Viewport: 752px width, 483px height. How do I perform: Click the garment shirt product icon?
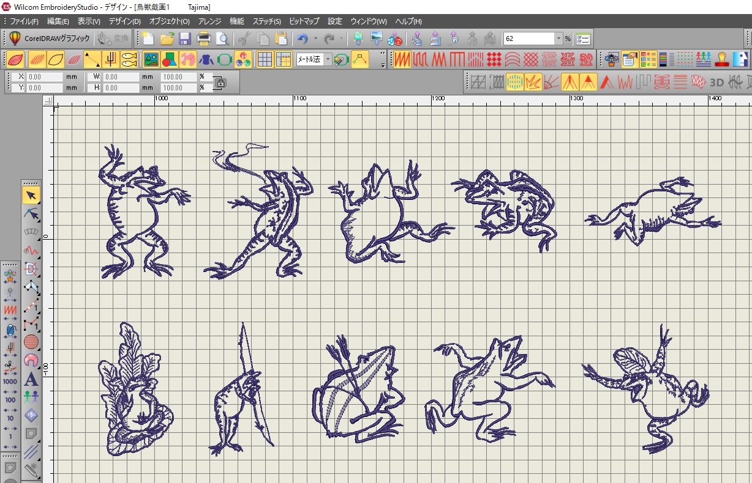tap(206, 59)
